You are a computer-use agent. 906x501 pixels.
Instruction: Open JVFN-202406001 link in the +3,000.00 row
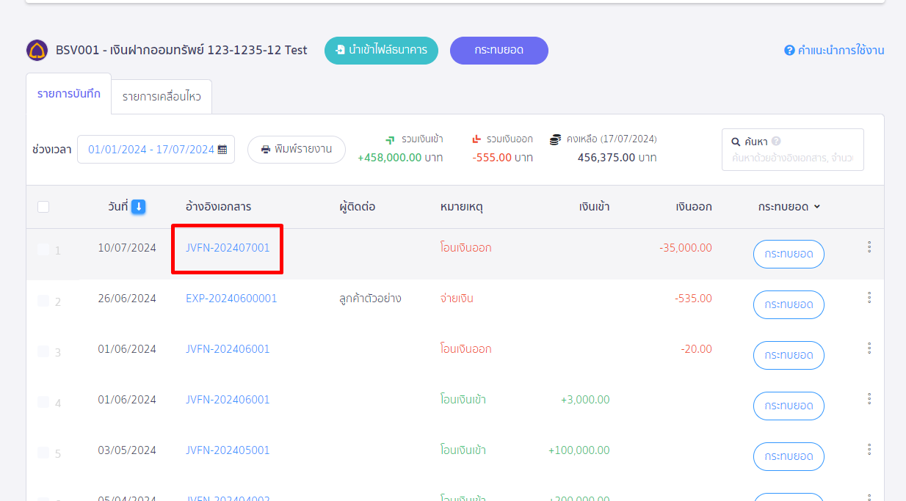point(228,400)
